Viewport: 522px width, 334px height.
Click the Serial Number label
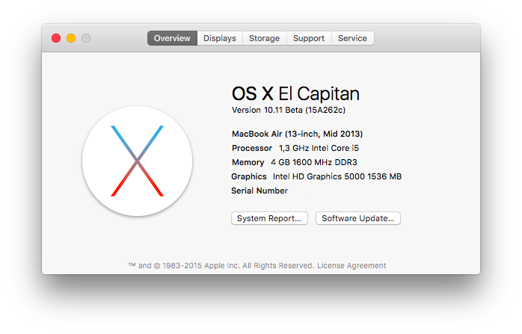click(x=260, y=191)
